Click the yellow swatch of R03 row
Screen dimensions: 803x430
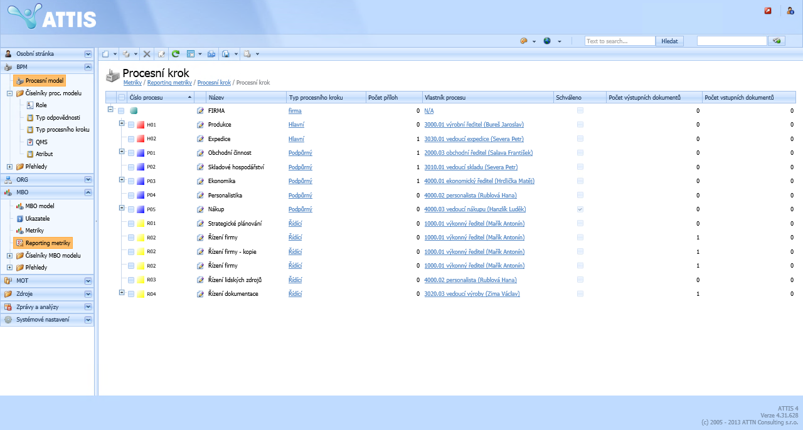coord(141,280)
